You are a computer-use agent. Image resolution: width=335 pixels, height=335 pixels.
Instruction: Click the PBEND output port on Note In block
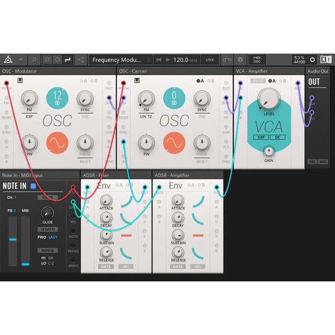(73, 246)
